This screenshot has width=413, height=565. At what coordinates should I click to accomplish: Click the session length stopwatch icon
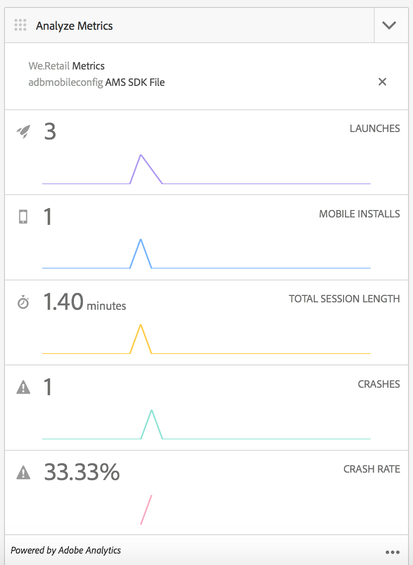point(23,302)
